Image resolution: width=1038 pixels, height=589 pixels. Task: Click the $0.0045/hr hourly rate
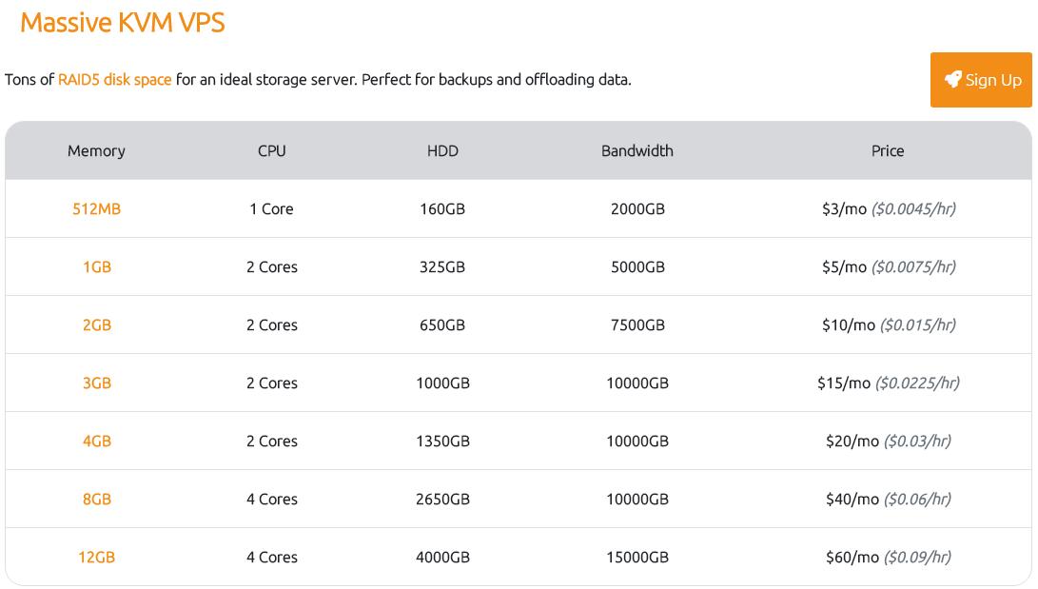[x=913, y=209]
